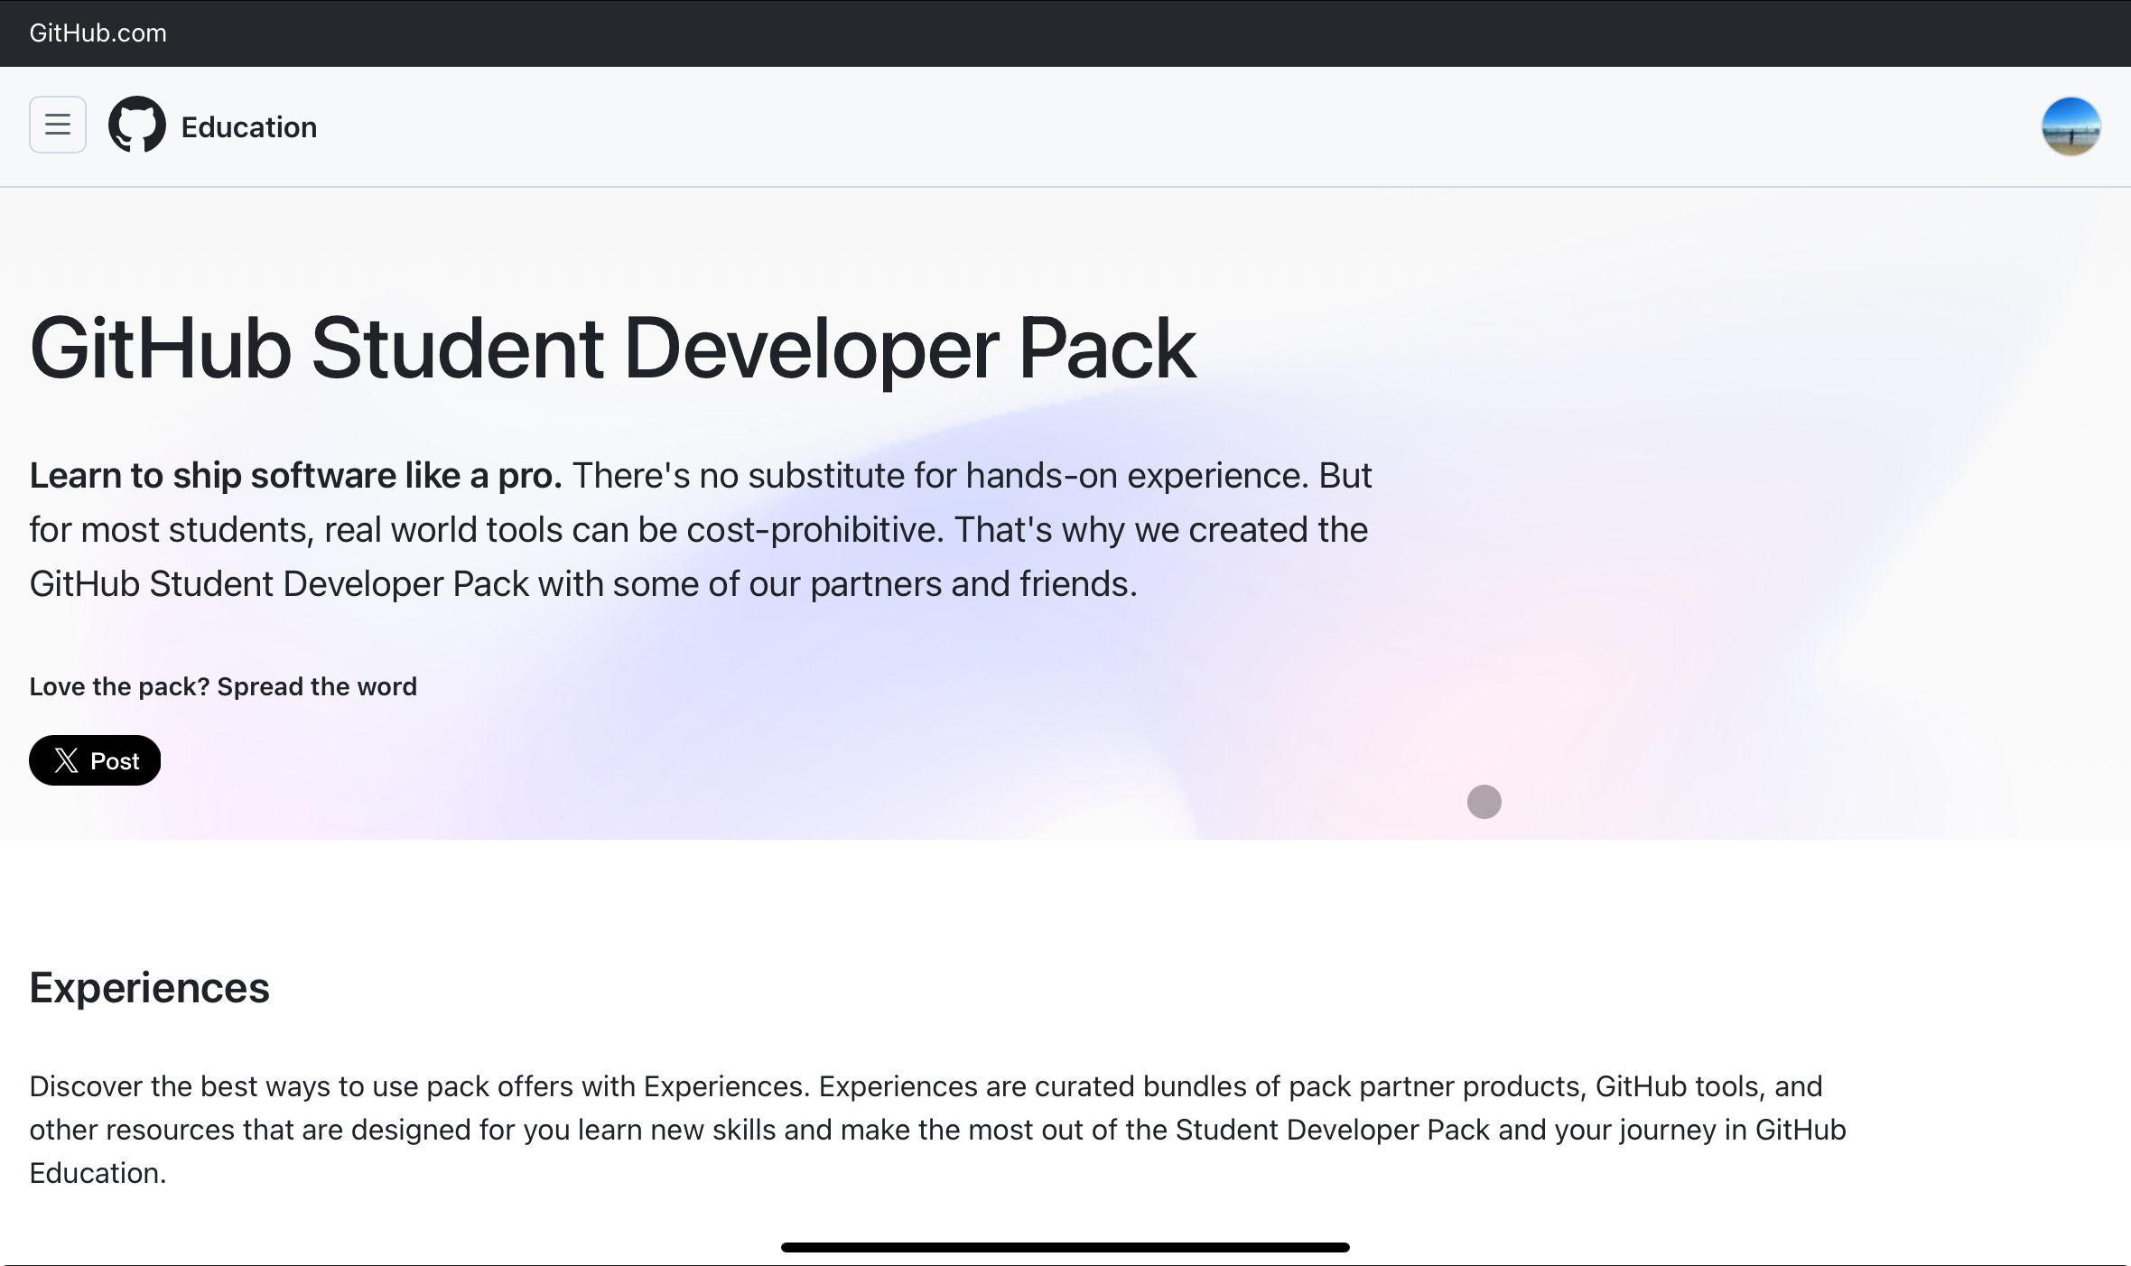
Task: Click the X logo in Post button
Action: click(66, 760)
